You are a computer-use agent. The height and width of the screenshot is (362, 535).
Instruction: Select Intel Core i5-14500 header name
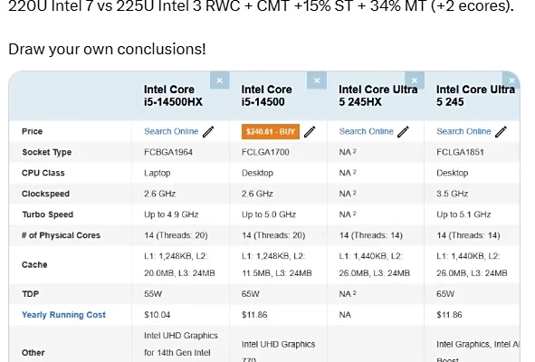266,96
